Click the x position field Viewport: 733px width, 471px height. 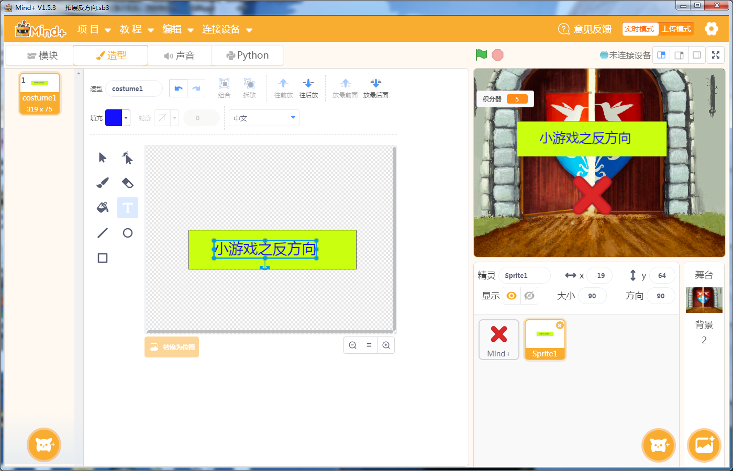599,275
